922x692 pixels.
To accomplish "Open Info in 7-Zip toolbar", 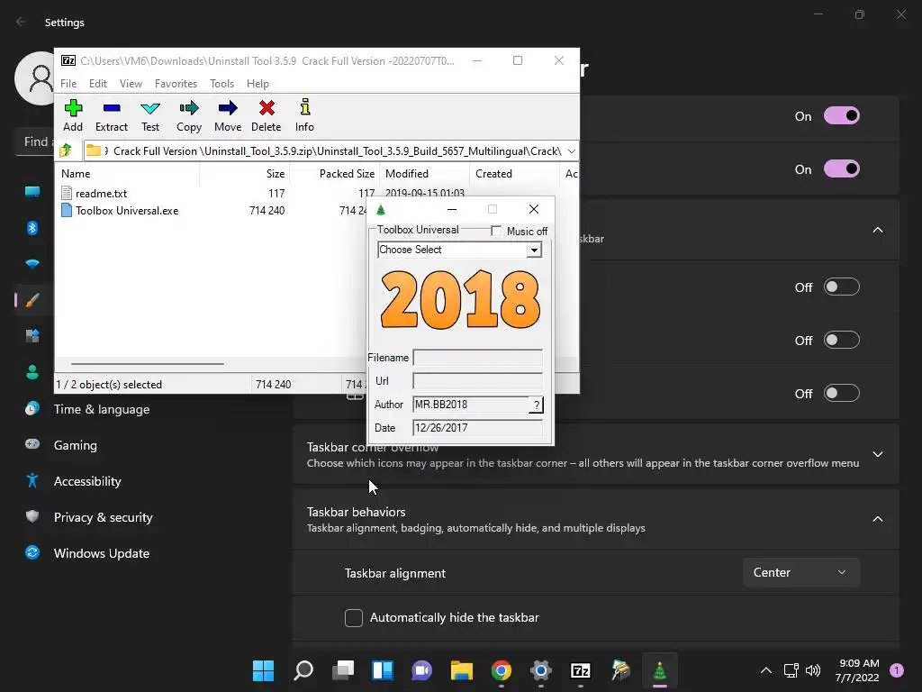I will [x=304, y=115].
